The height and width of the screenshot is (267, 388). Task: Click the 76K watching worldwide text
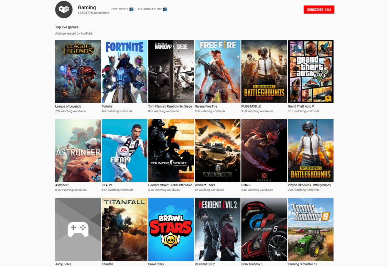click(70, 111)
